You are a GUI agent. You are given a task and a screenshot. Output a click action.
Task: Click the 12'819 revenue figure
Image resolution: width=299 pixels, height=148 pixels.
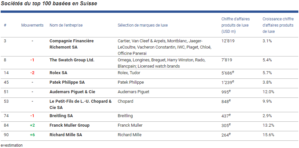228,41
